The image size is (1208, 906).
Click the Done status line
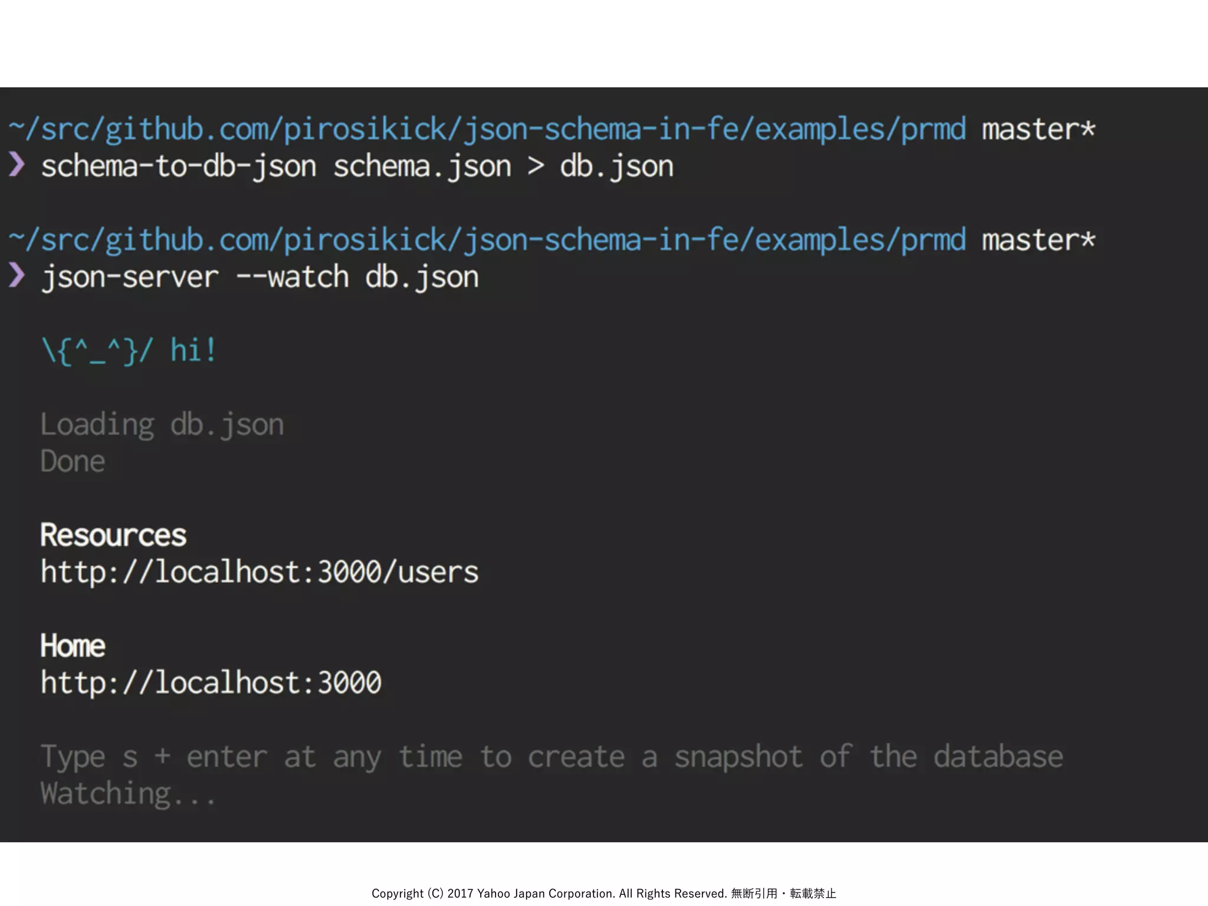pyautogui.click(x=73, y=461)
